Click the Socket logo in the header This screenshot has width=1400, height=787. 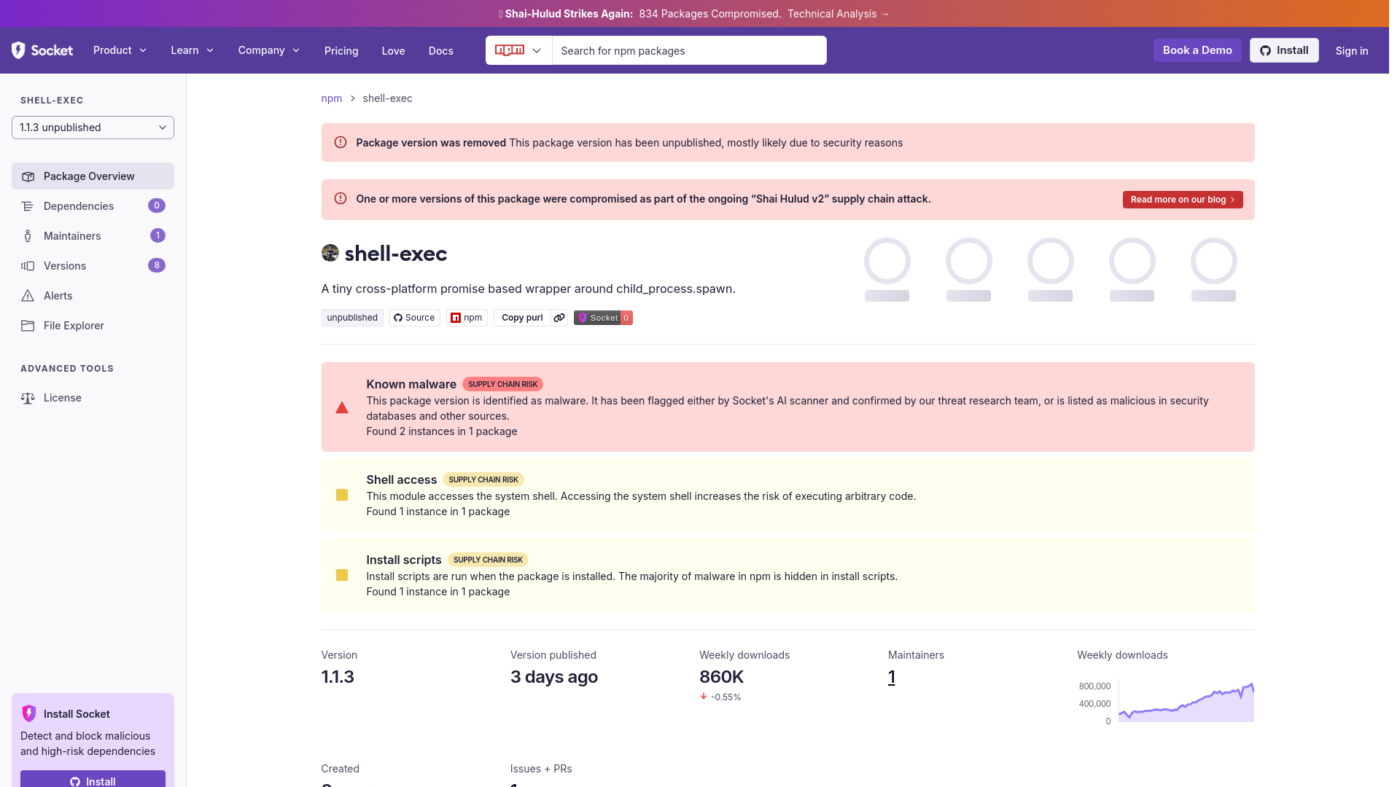click(42, 50)
